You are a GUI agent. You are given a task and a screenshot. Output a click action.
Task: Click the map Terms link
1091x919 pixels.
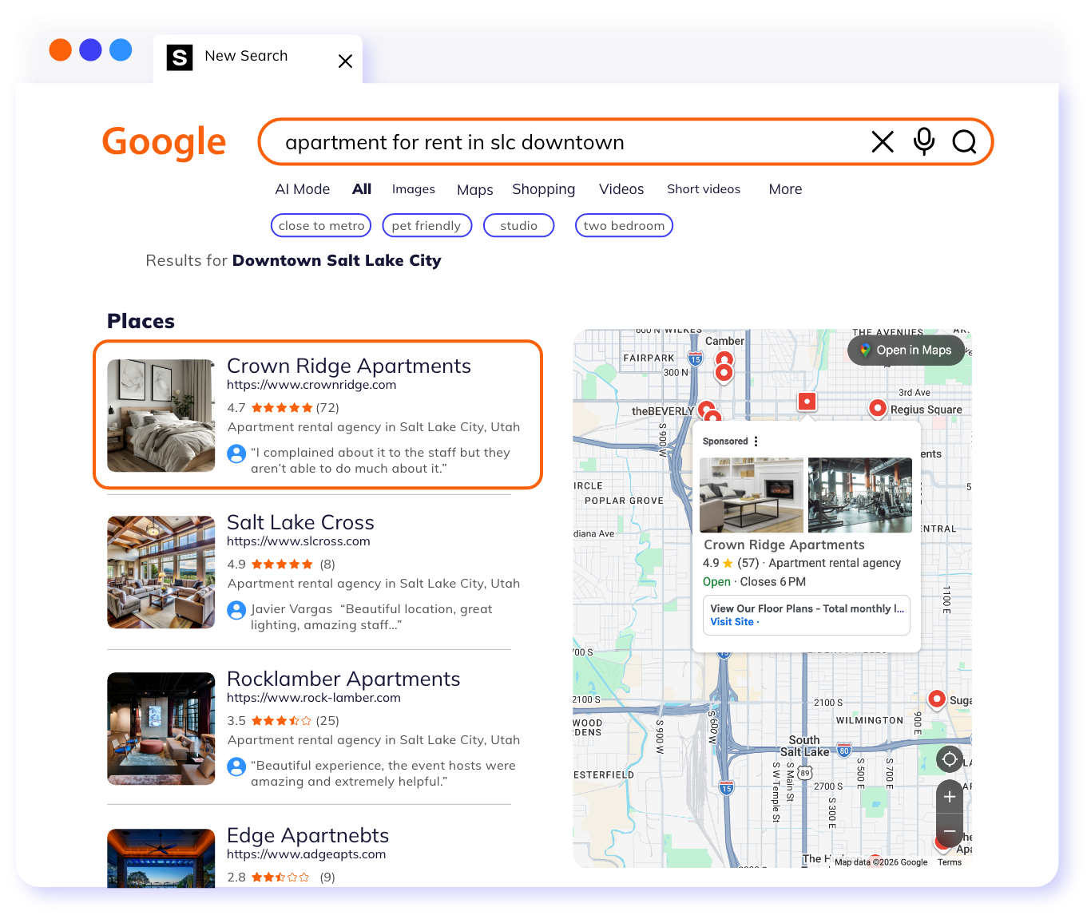point(950,862)
